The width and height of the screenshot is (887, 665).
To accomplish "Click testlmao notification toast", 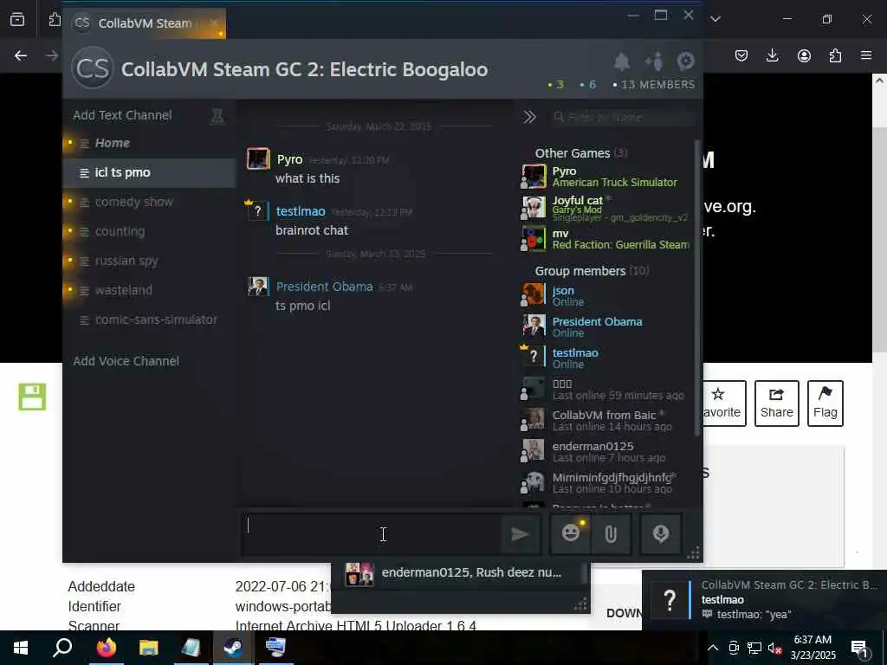I will pyautogui.click(x=765, y=599).
